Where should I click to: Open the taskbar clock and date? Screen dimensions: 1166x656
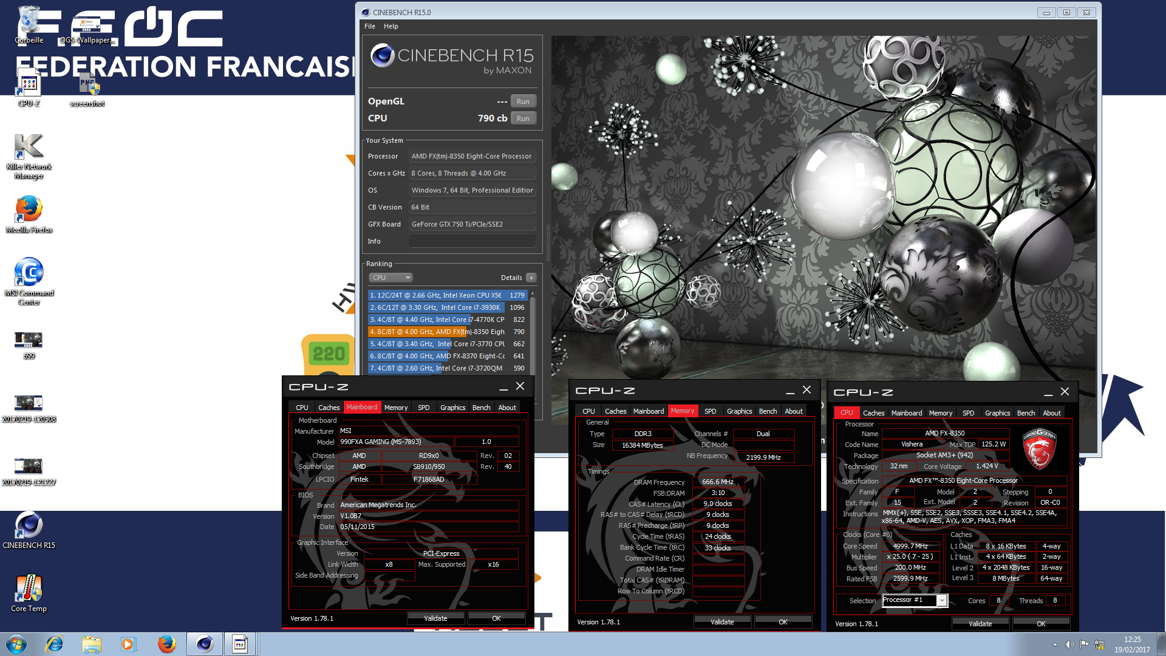(1132, 644)
